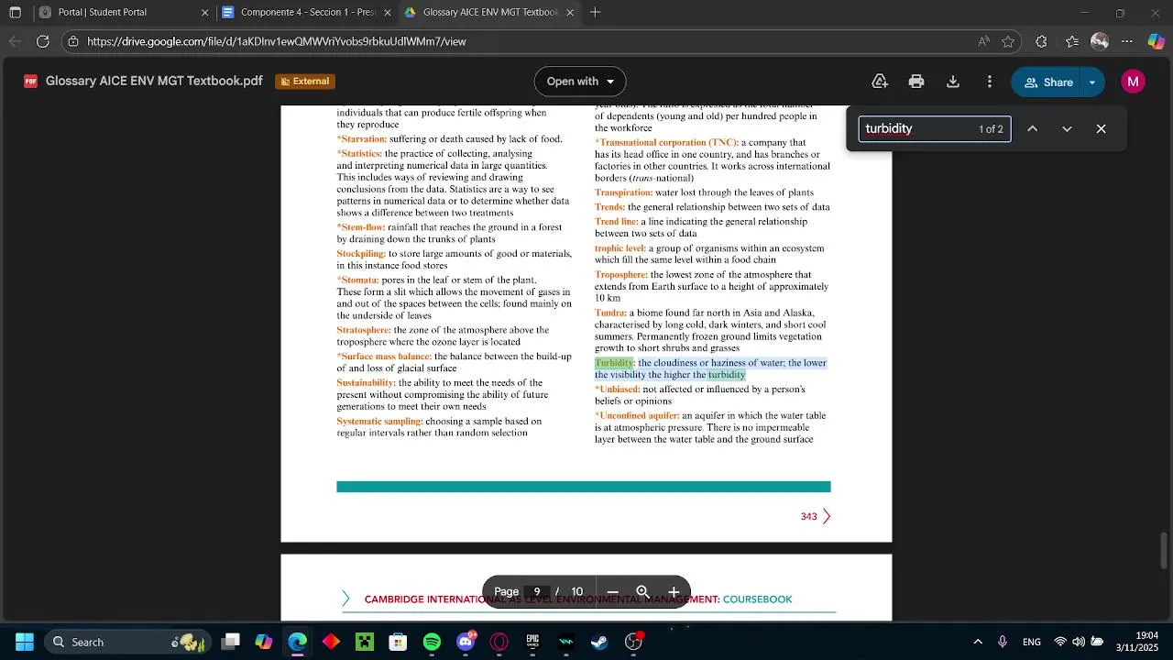This screenshot has width=1173, height=660.
Task: Open Steam from the taskbar
Action: coord(599,642)
